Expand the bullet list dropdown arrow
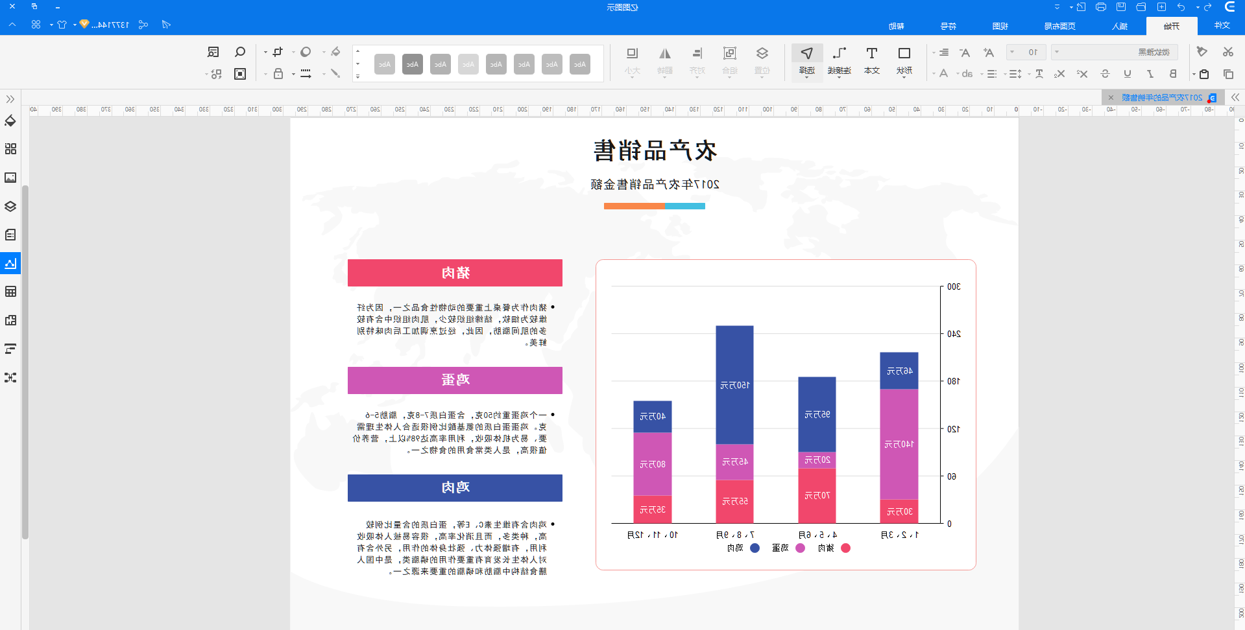The image size is (1245, 630). click(x=982, y=75)
